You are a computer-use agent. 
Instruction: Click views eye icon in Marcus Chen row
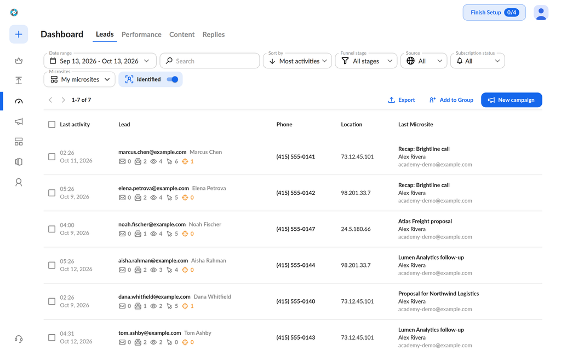tap(153, 161)
